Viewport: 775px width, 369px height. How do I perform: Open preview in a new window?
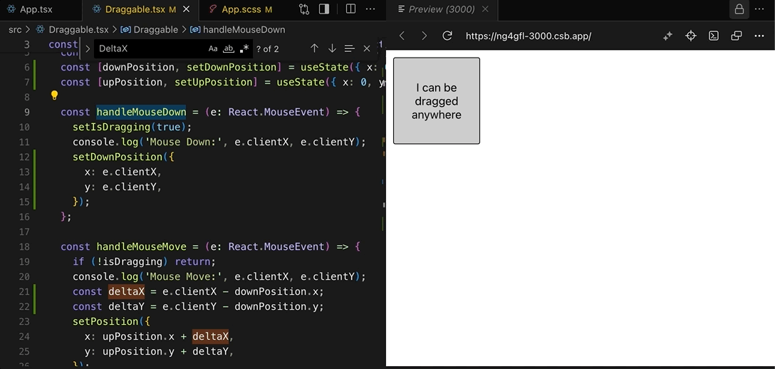tap(737, 36)
